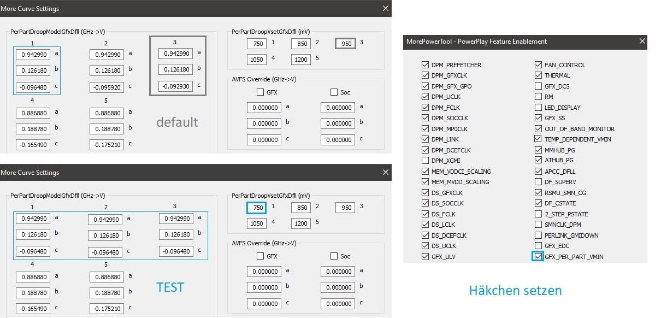661x318 pixels.
Task: Disable the DPM_UCLK feature checkbox
Action: [x=426, y=97]
